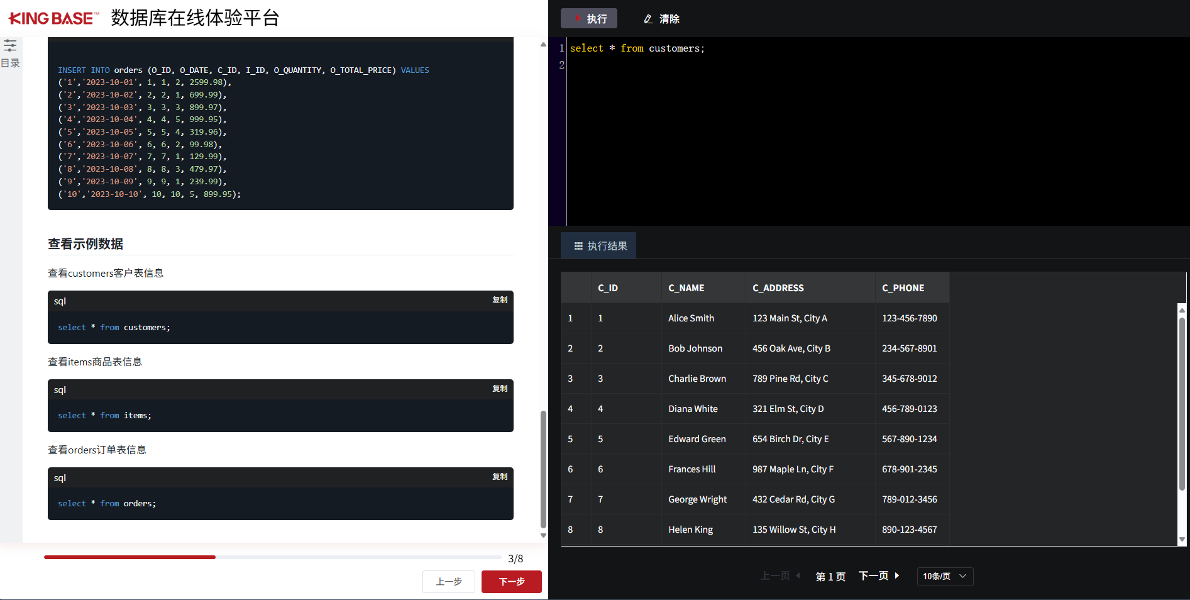Click into the SQL editor area
Screen dimensions: 1190x600
878,131
